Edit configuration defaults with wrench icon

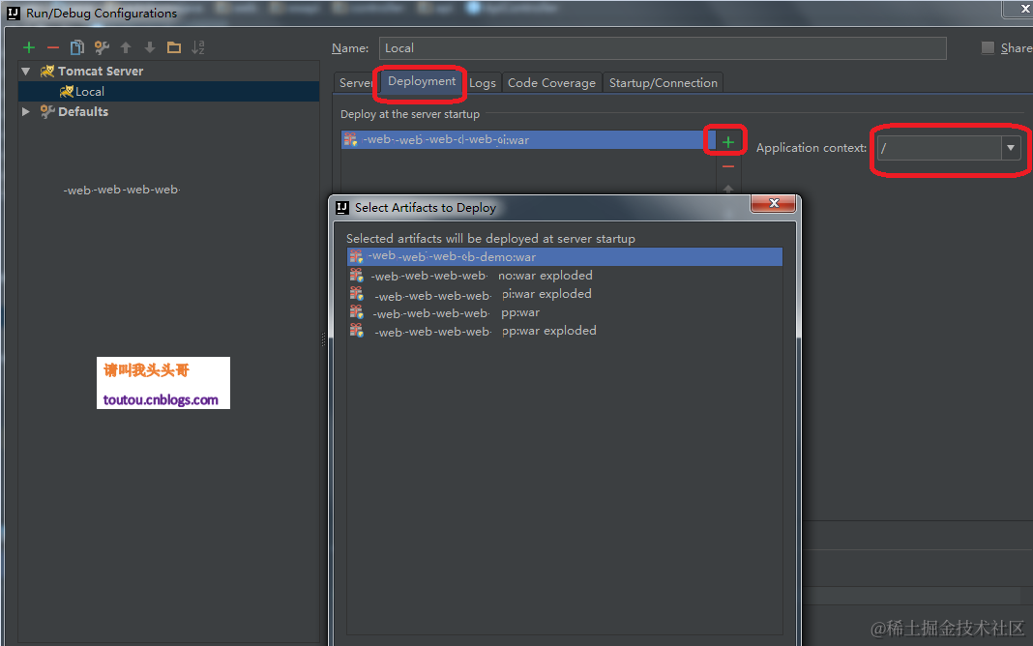point(100,46)
